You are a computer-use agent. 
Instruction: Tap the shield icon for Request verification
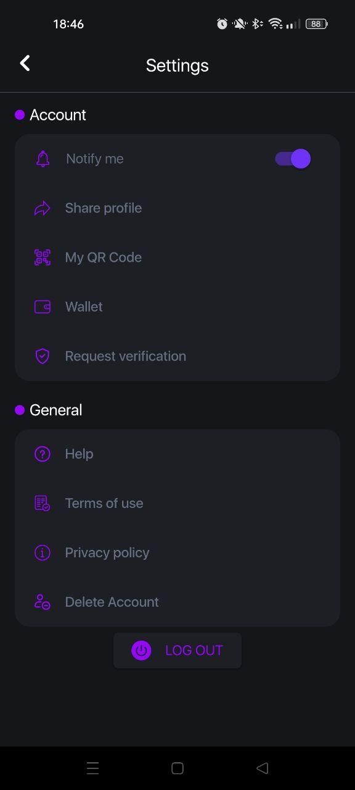coord(42,356)
